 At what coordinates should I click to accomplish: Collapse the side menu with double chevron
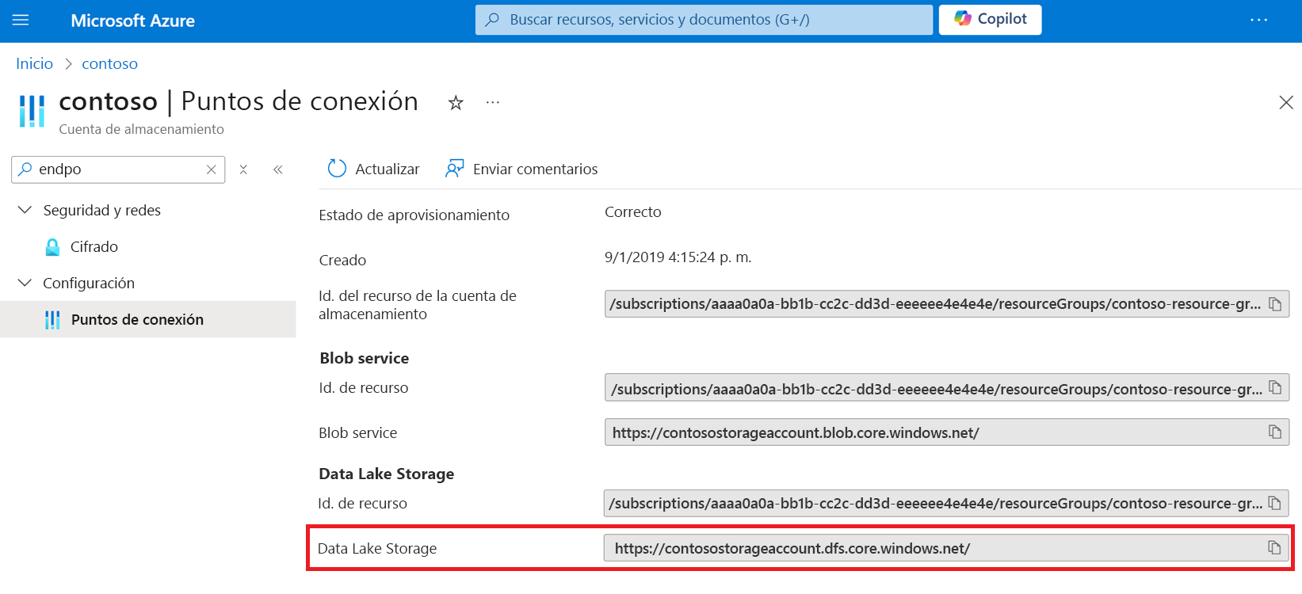[278, 169]
